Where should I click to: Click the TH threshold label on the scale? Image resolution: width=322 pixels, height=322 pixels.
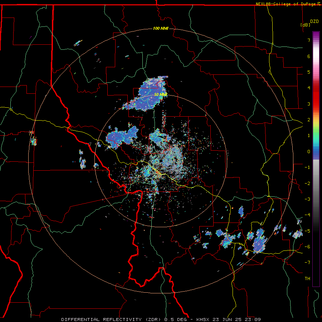point(307,279)
